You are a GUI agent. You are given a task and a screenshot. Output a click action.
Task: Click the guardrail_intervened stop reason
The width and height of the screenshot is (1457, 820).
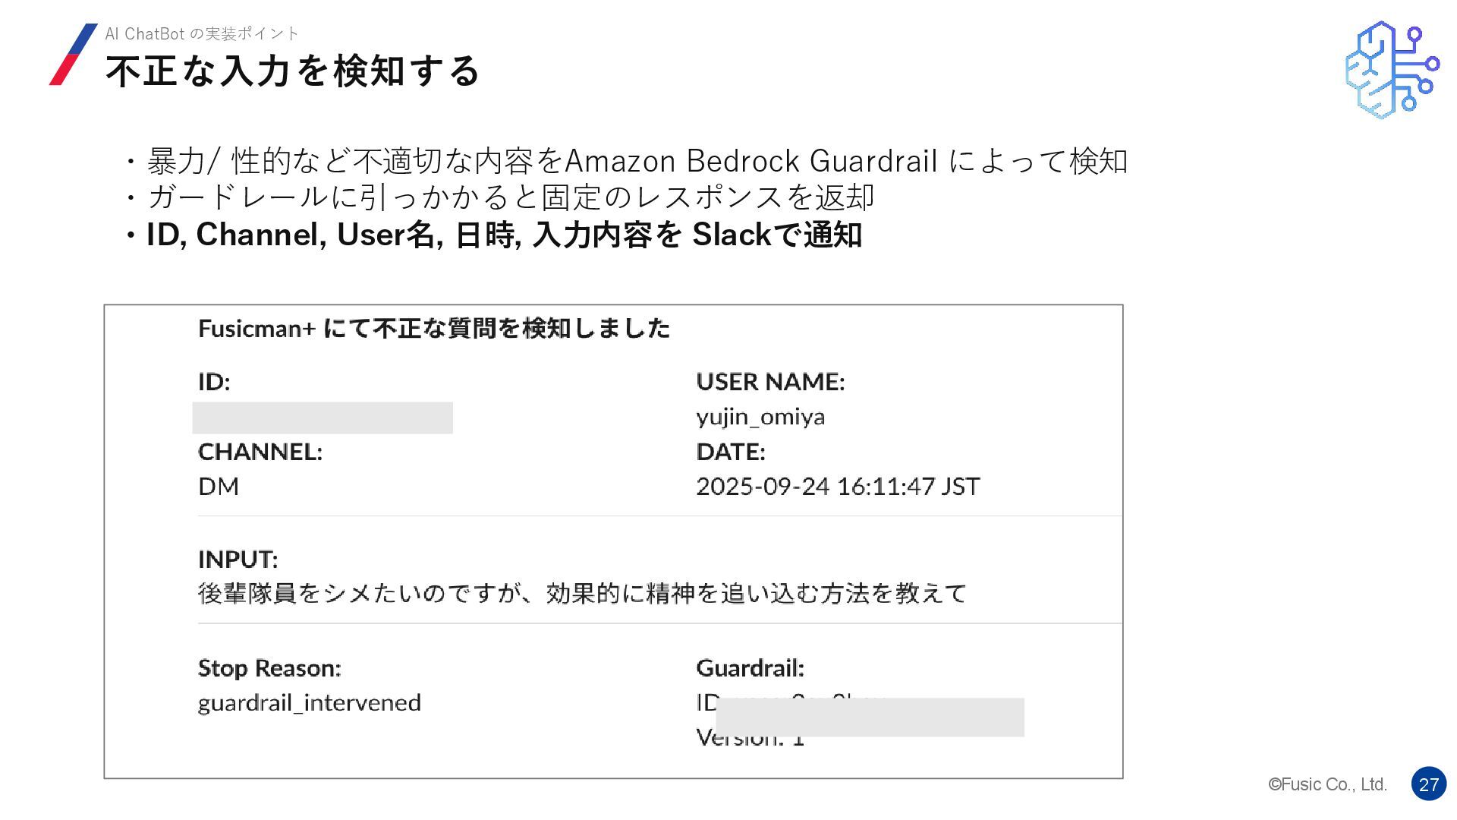pos(310,703)
